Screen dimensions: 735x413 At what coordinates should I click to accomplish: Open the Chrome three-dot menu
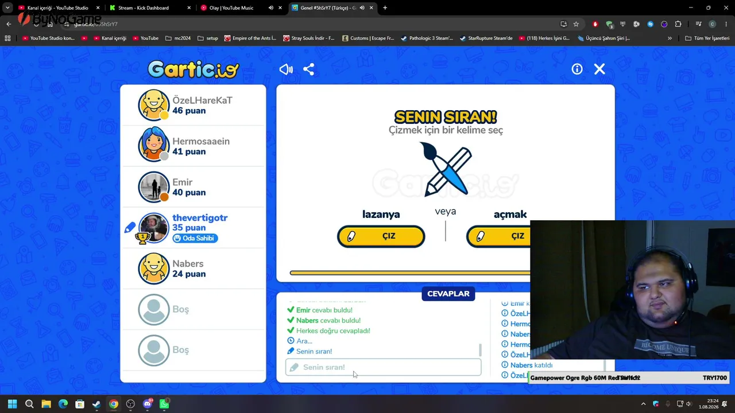[x=726, y=24]
